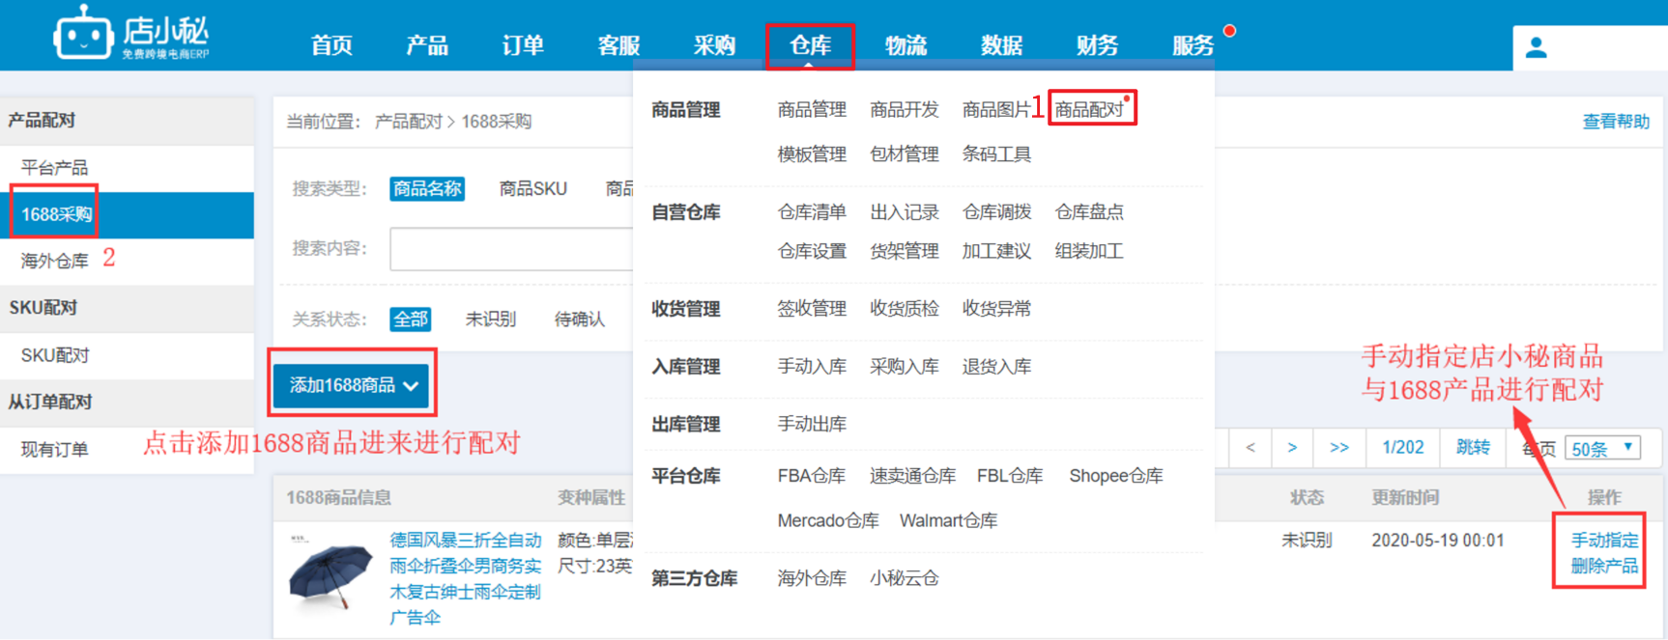Select SKU配对 sidebar item
1668x640 pixels.
(55, 355)
